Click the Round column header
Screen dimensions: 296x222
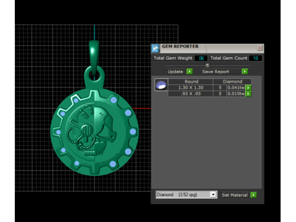click(191, 81)
